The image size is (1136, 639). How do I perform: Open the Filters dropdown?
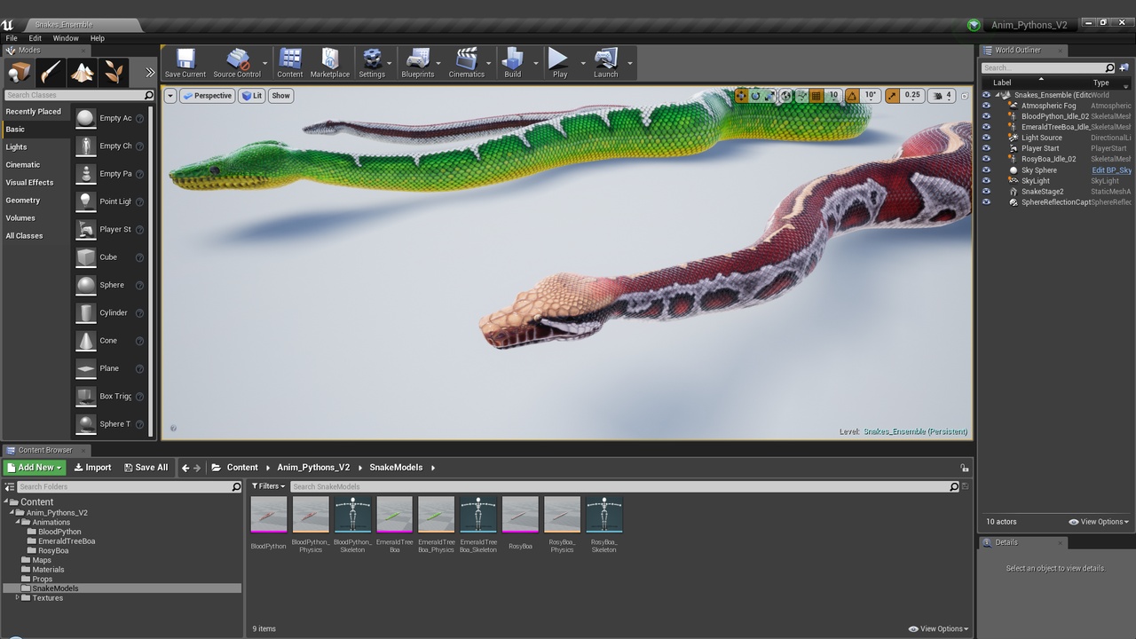(x=268, y=486)
